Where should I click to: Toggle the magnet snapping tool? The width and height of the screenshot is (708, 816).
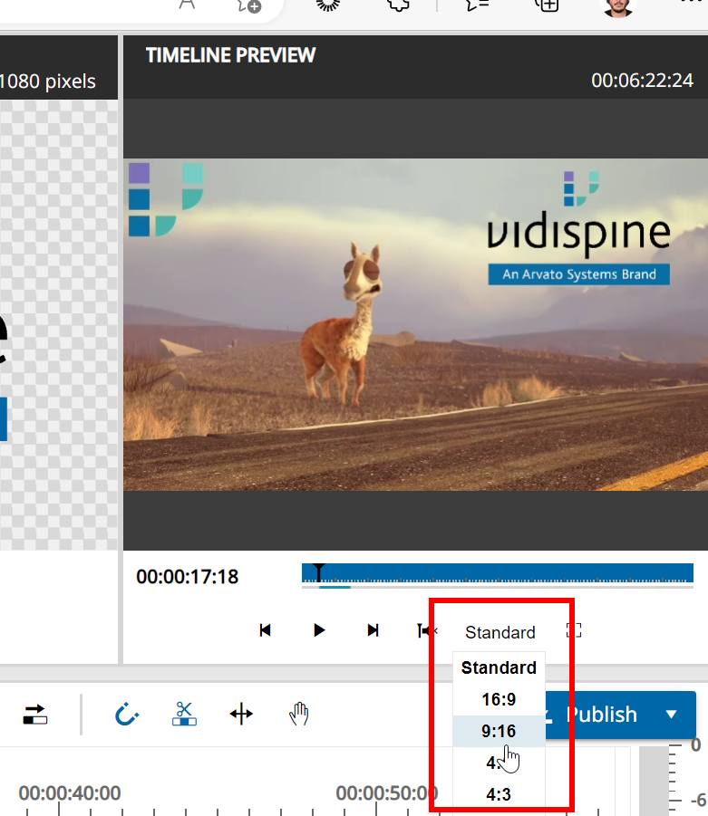tap(126, 715)
